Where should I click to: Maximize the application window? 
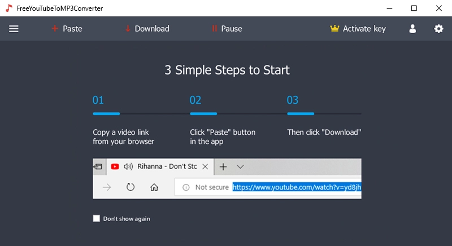pos(414,8)
